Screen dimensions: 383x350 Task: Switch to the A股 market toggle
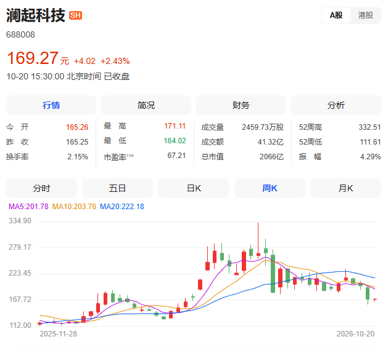336,15
